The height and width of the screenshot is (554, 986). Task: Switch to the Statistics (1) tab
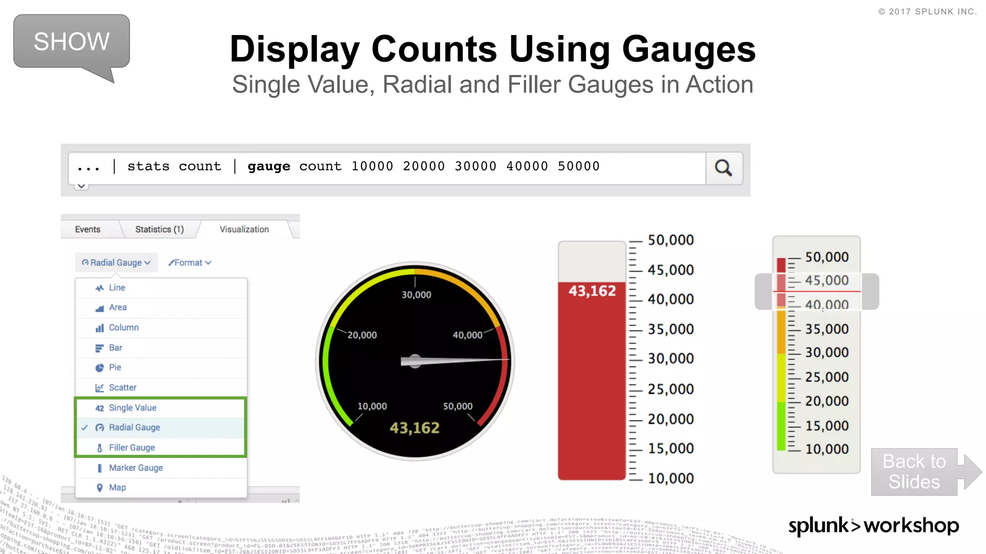pos(159,229)
